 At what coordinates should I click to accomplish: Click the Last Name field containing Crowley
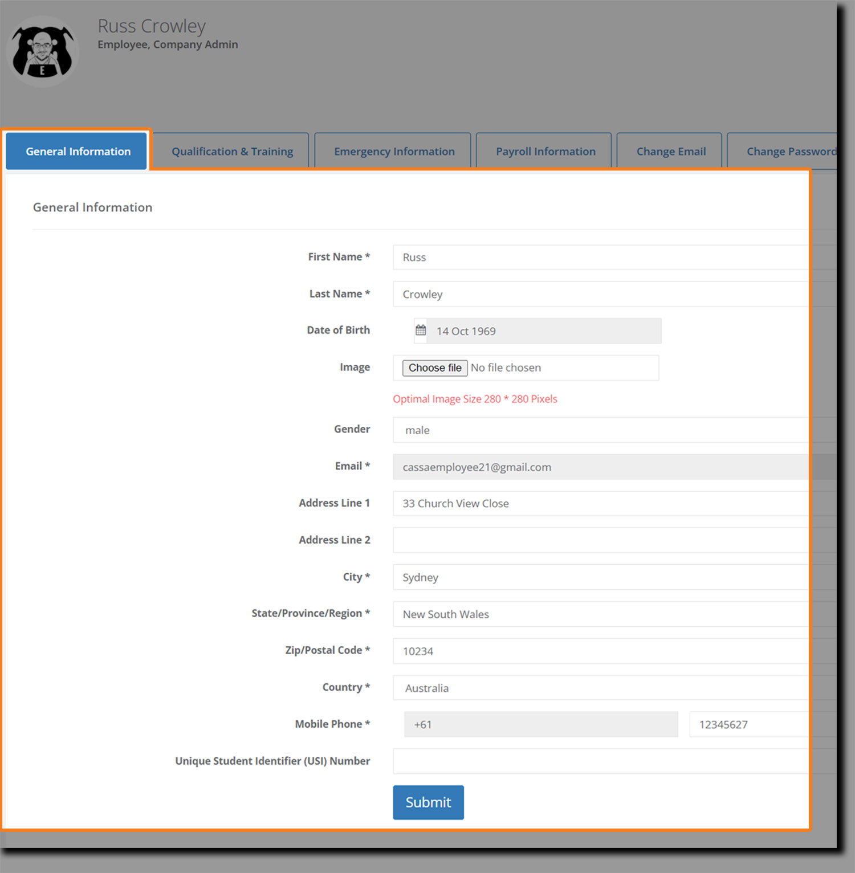(x=614, y=294)
